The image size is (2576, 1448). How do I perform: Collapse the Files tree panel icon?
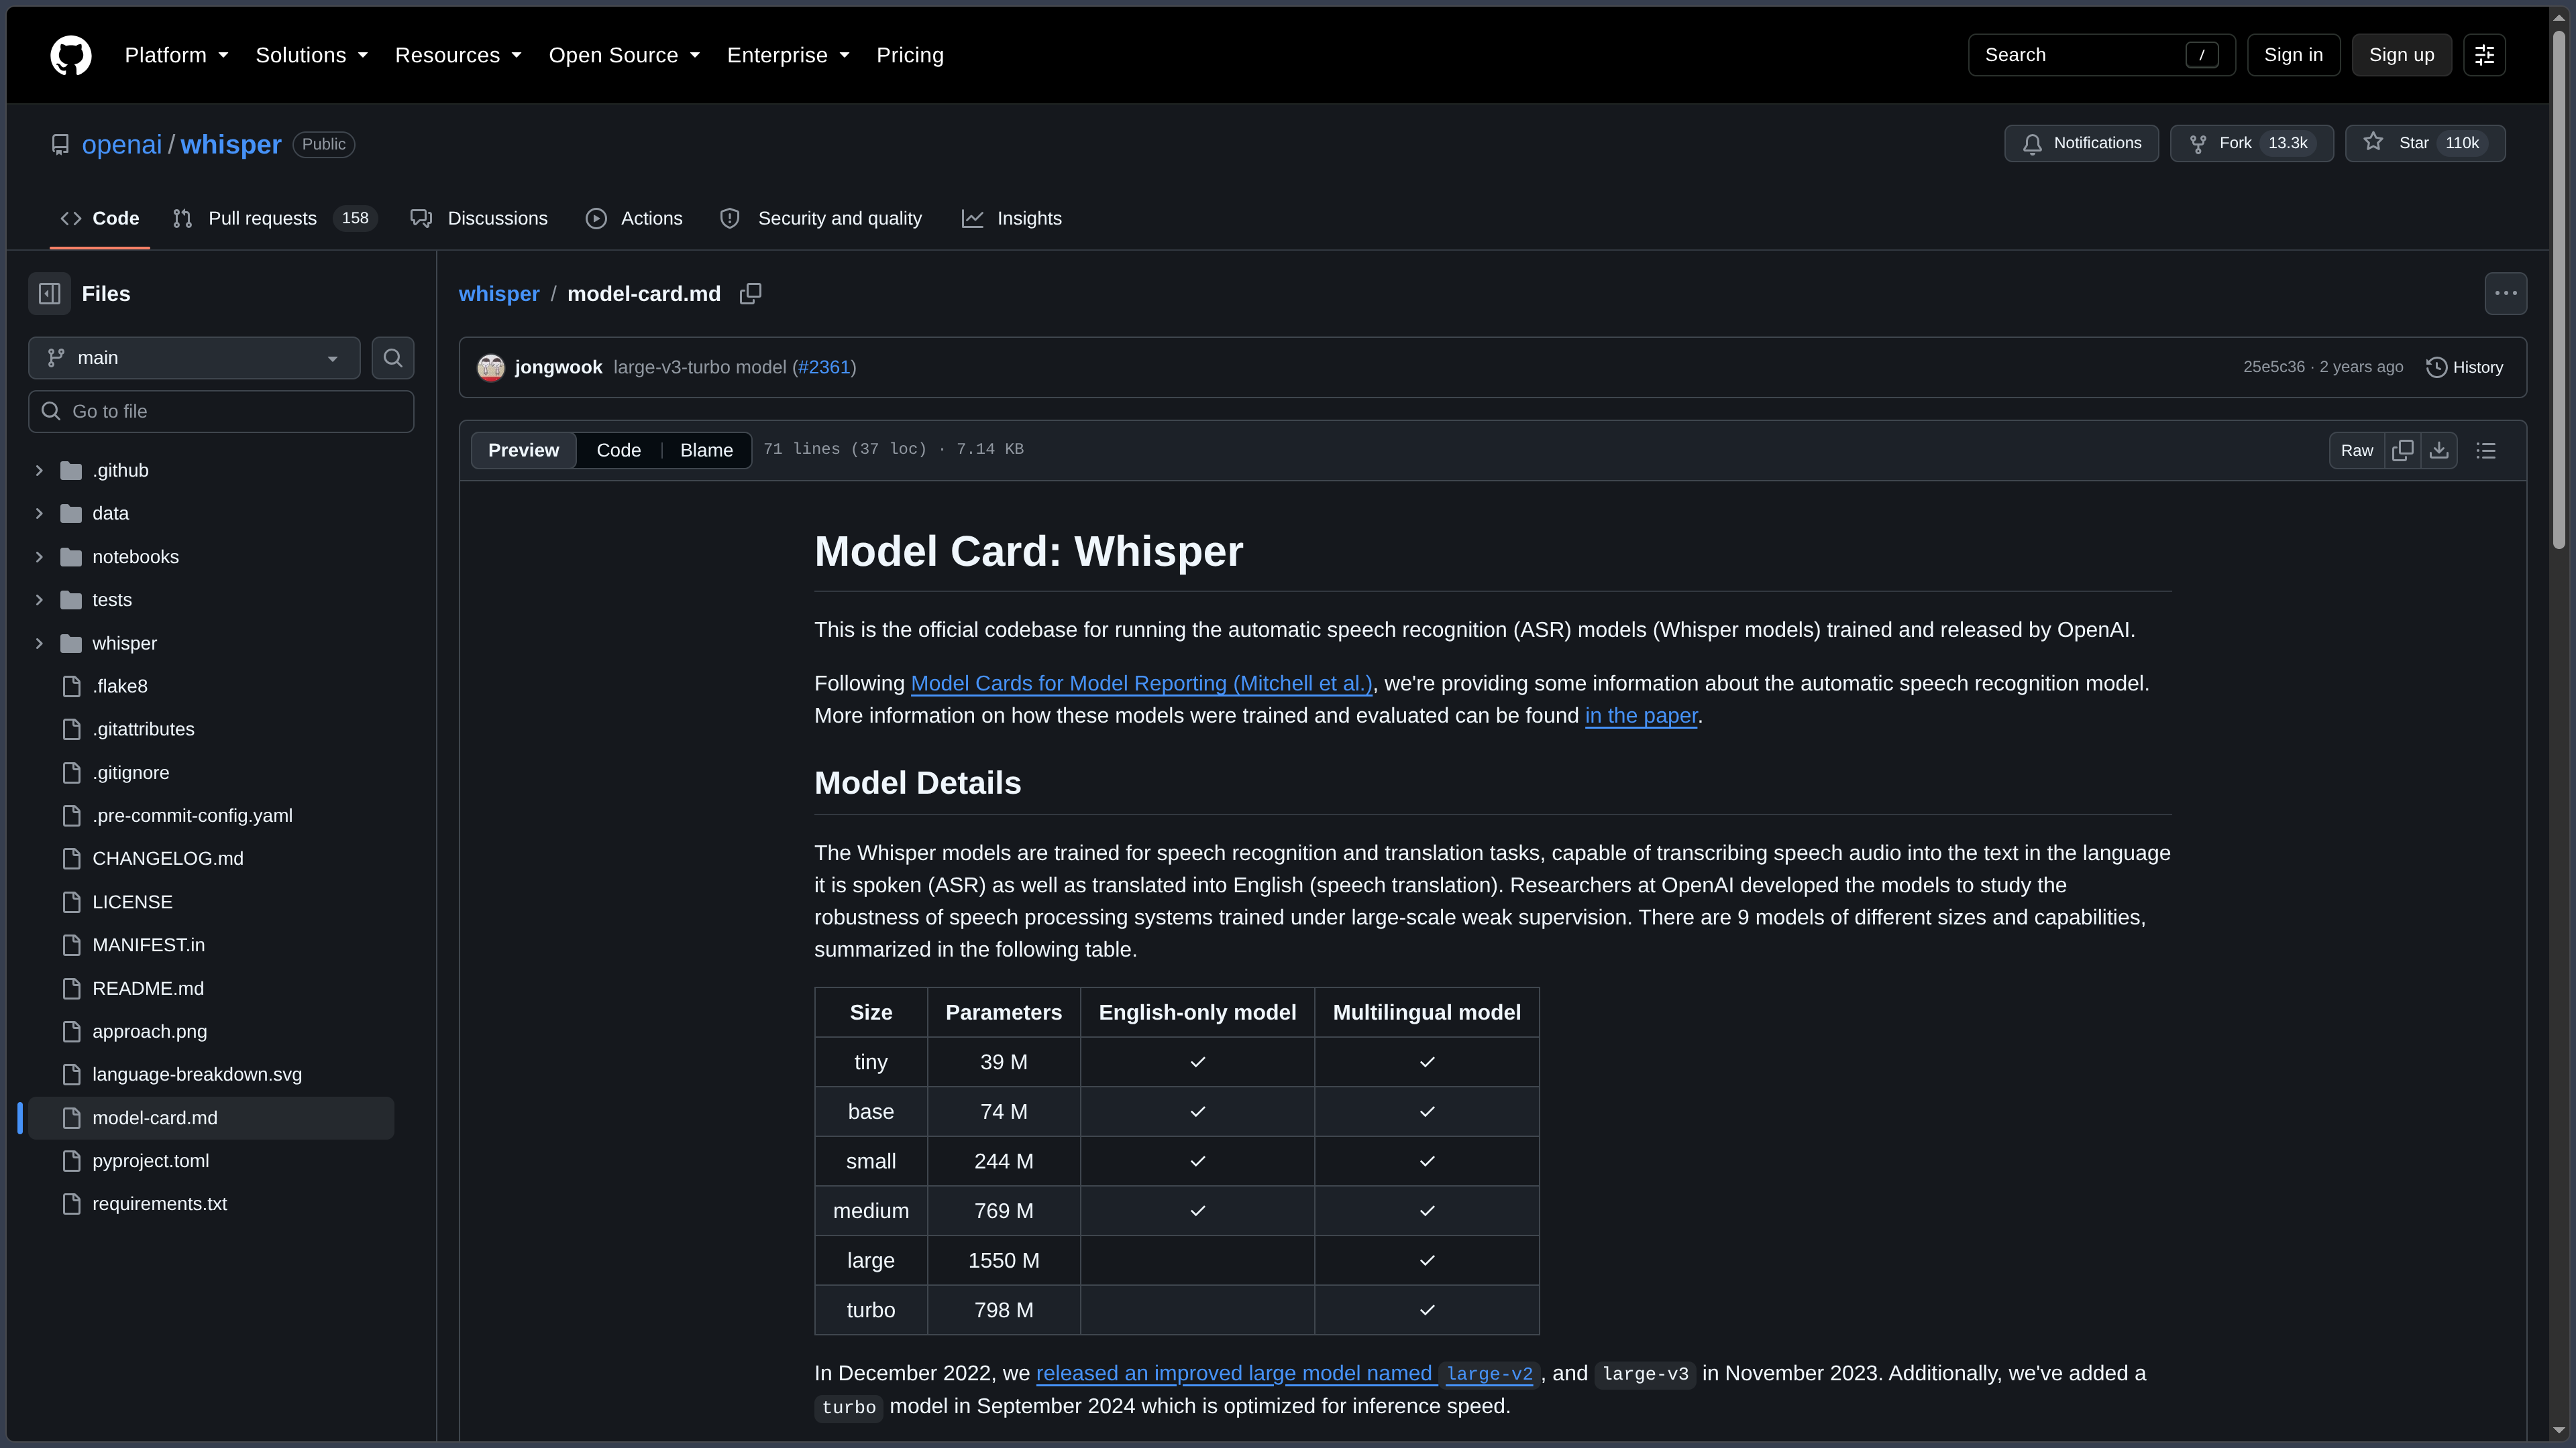(49, 294)
